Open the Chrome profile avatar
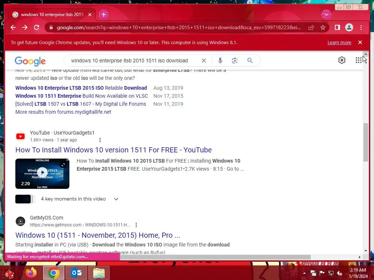 pos(349,27)
